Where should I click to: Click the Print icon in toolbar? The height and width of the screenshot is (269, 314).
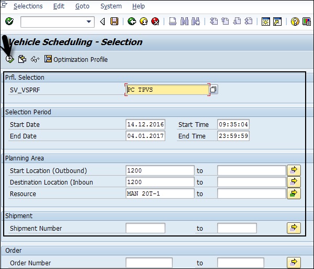(x=173, y=21)
